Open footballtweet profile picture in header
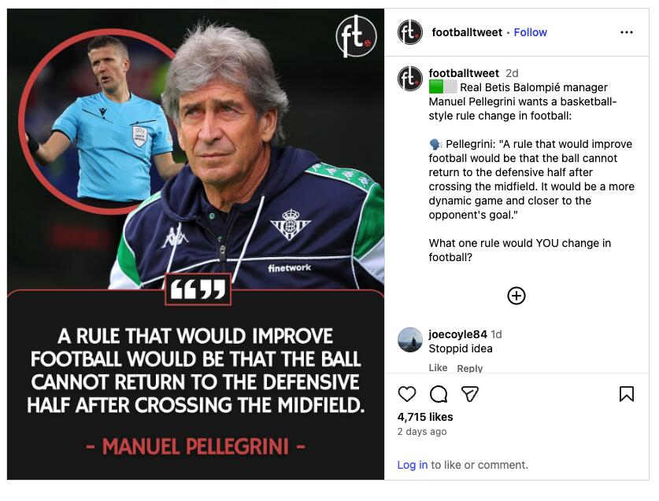Viewport: 659px width, 501px height. [409, 32]
